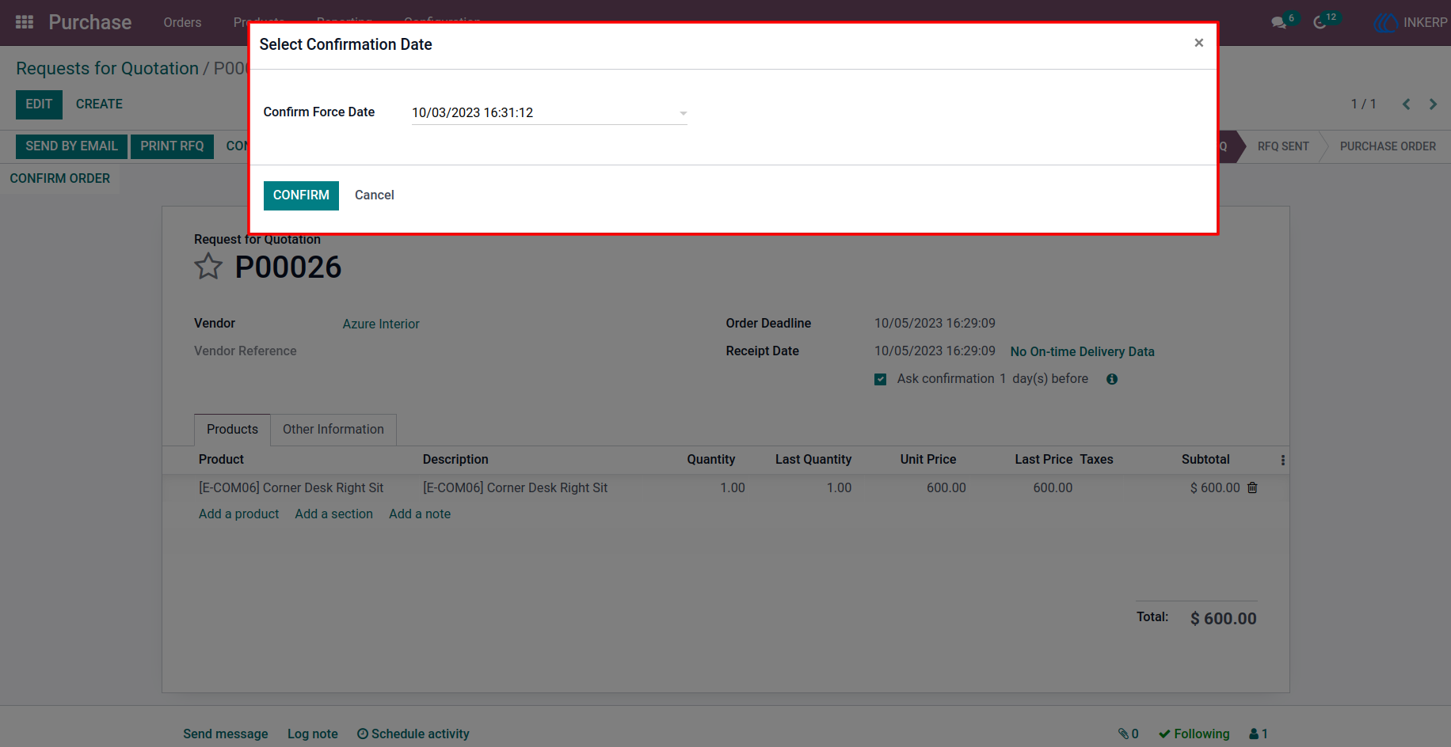The height and width of the screenshot is (747, 1451).
Task: Go to Purchase app home
Action: [x=90, y=22]
